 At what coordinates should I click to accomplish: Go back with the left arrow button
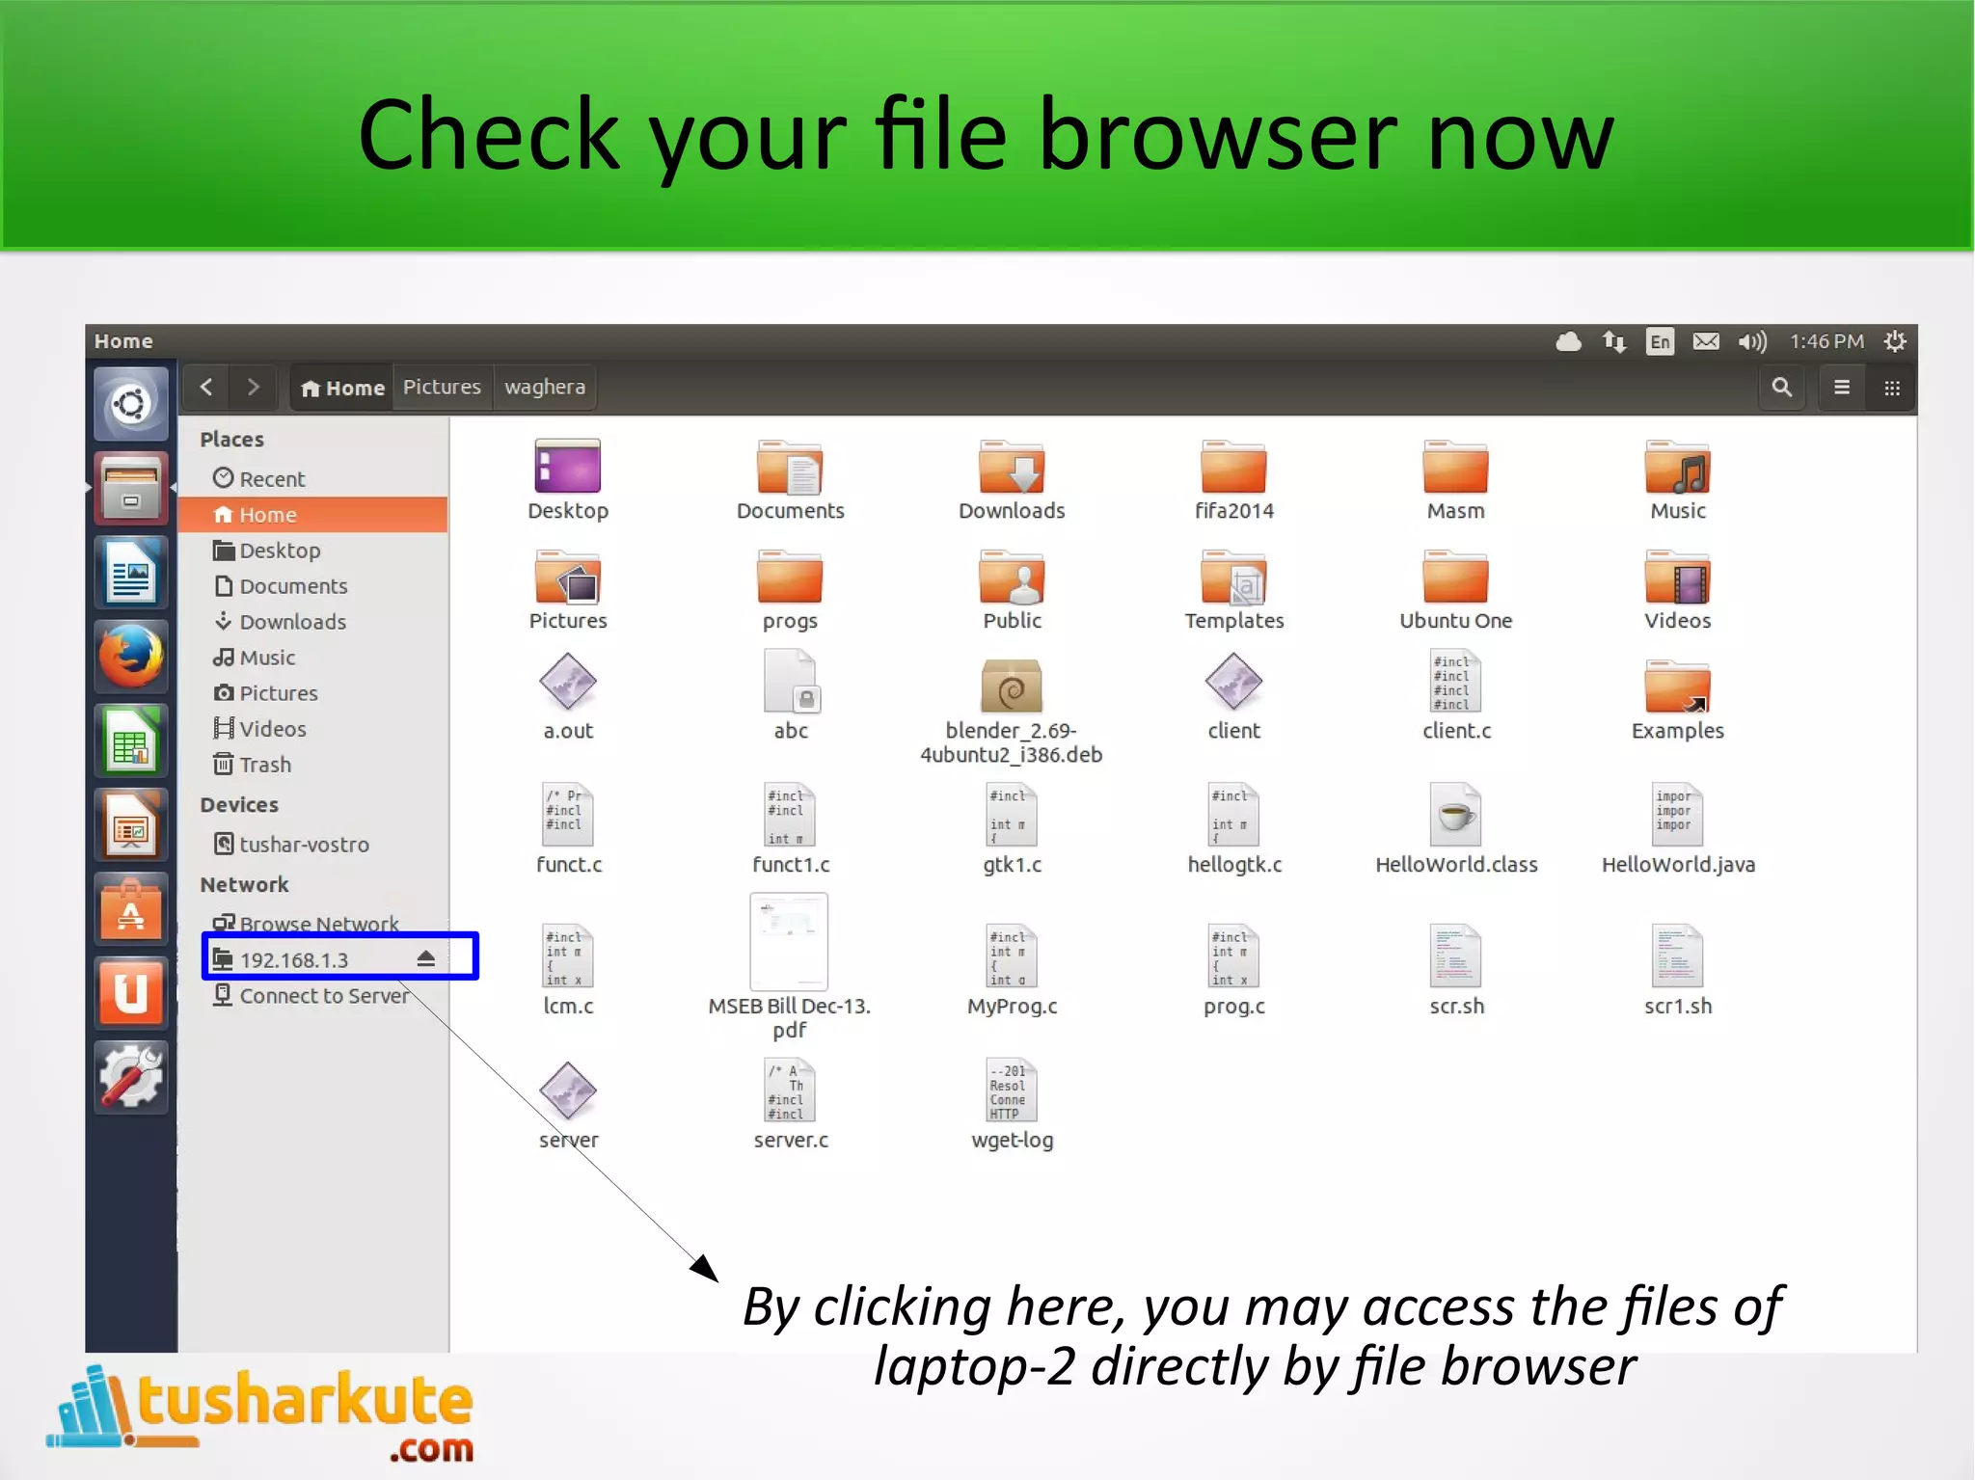coord(206,388)
